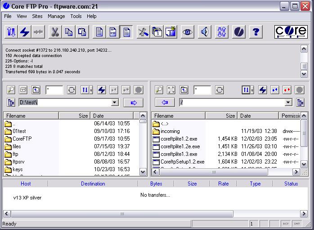The width and height of the screenshot is (314, 230).
Task: Go up a directory in remote pane
Action: click(x=184, y=90)
